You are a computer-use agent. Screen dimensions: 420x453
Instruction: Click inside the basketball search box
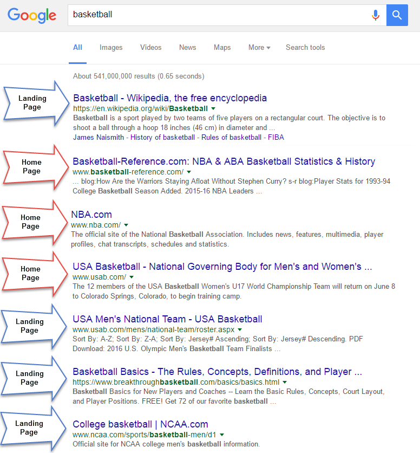(216, 15)
